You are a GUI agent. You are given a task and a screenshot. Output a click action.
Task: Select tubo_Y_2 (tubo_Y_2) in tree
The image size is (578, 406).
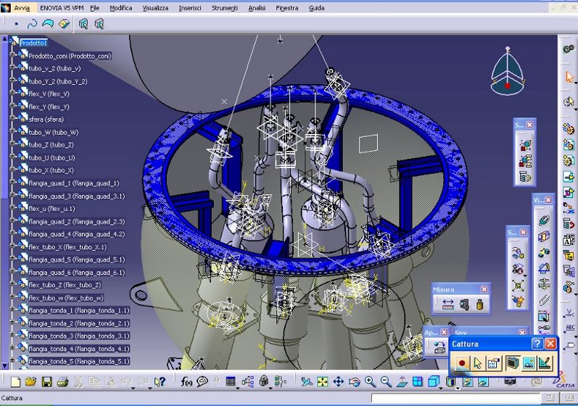[58, 81]
